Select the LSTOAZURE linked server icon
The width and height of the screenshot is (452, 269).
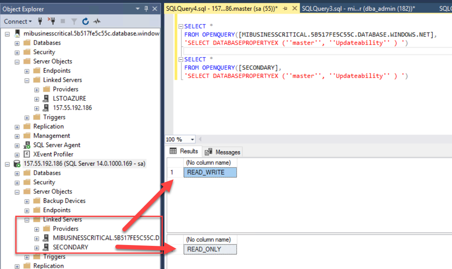[47, 98]
